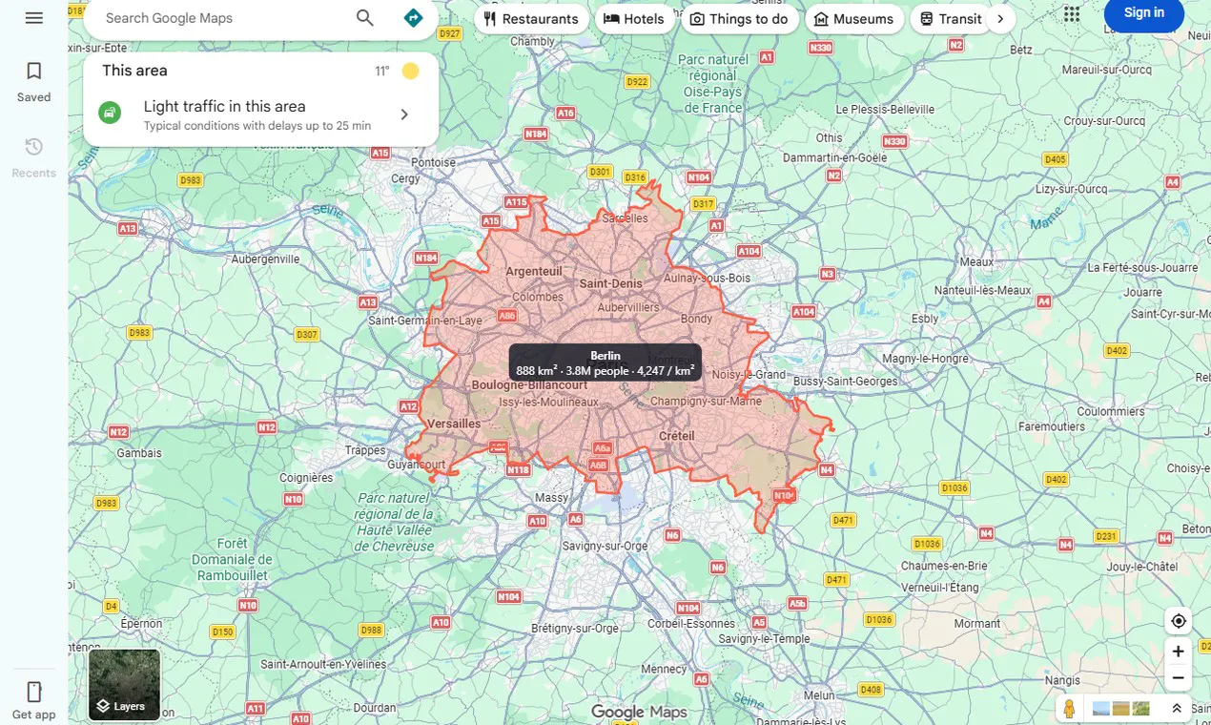The width and height of the screenshot is (1211, 725).
Task: Click the layers stack icon on thumbnail
Action: point(103,707)
